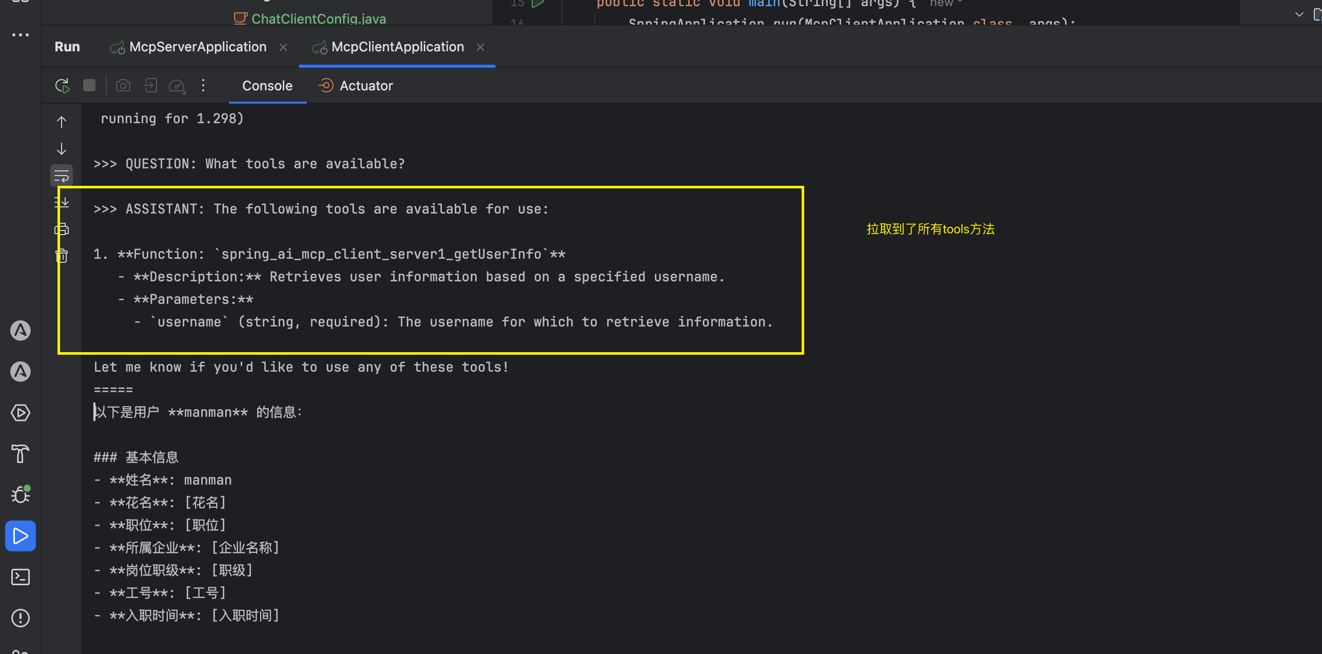Clear all console output with trash icon
This screenshot has height=654, width=1322.
tap(62, 255)
